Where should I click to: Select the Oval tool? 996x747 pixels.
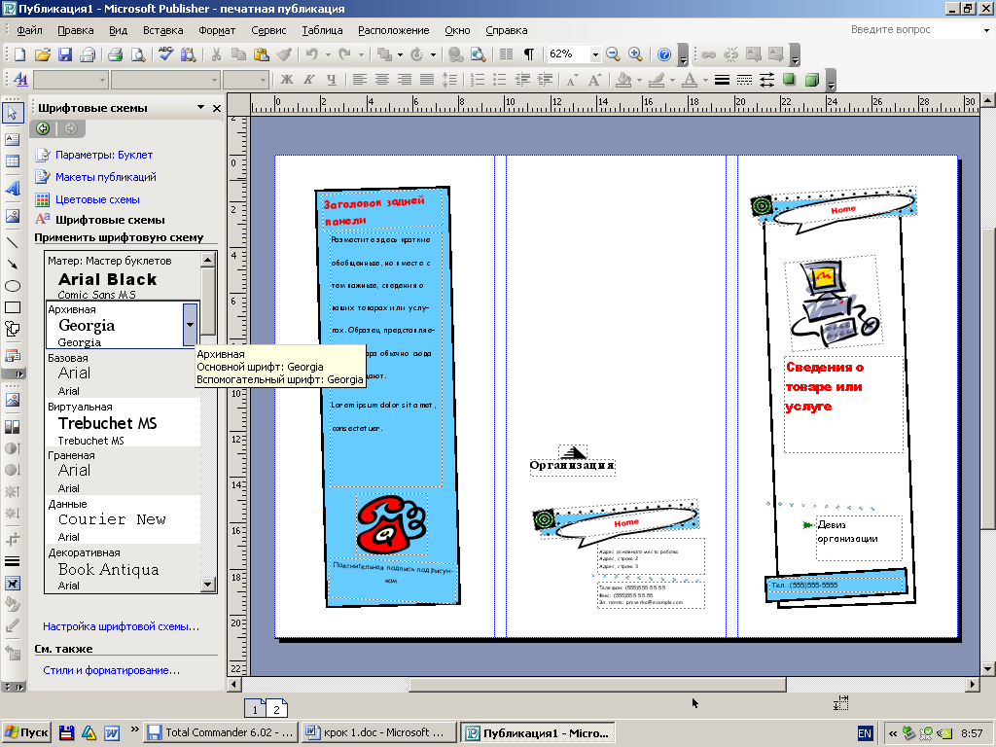pos(12,286)
